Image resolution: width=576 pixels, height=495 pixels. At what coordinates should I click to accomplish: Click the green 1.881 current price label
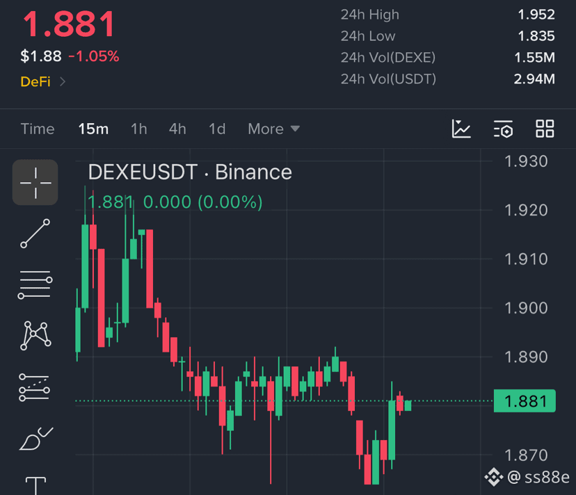[525, 401]
